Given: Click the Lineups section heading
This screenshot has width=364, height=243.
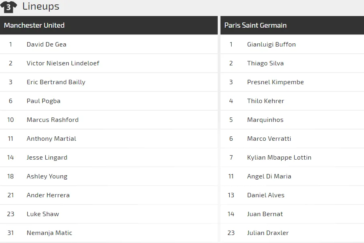Looking at the screenshot, I should (x=40, y=6).
